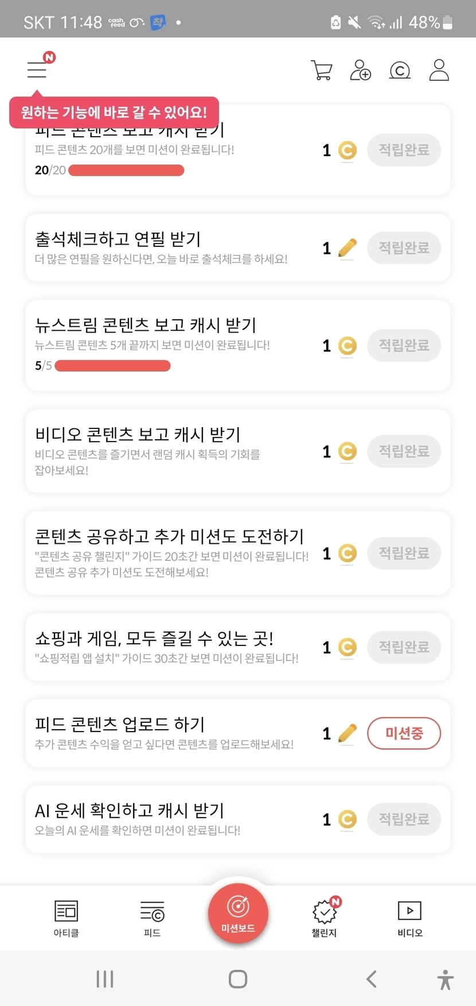Open the user profile icon
Viewport: 476px width, 1006px height.
click(x=439, y=70)
